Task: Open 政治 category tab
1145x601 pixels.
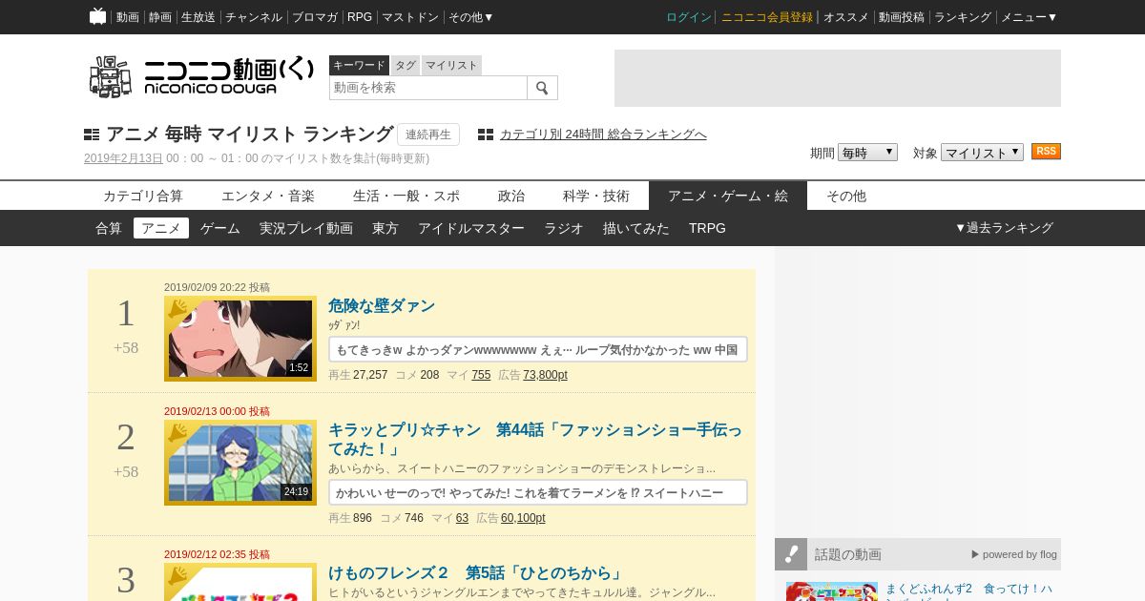Action: coord(511,196)
